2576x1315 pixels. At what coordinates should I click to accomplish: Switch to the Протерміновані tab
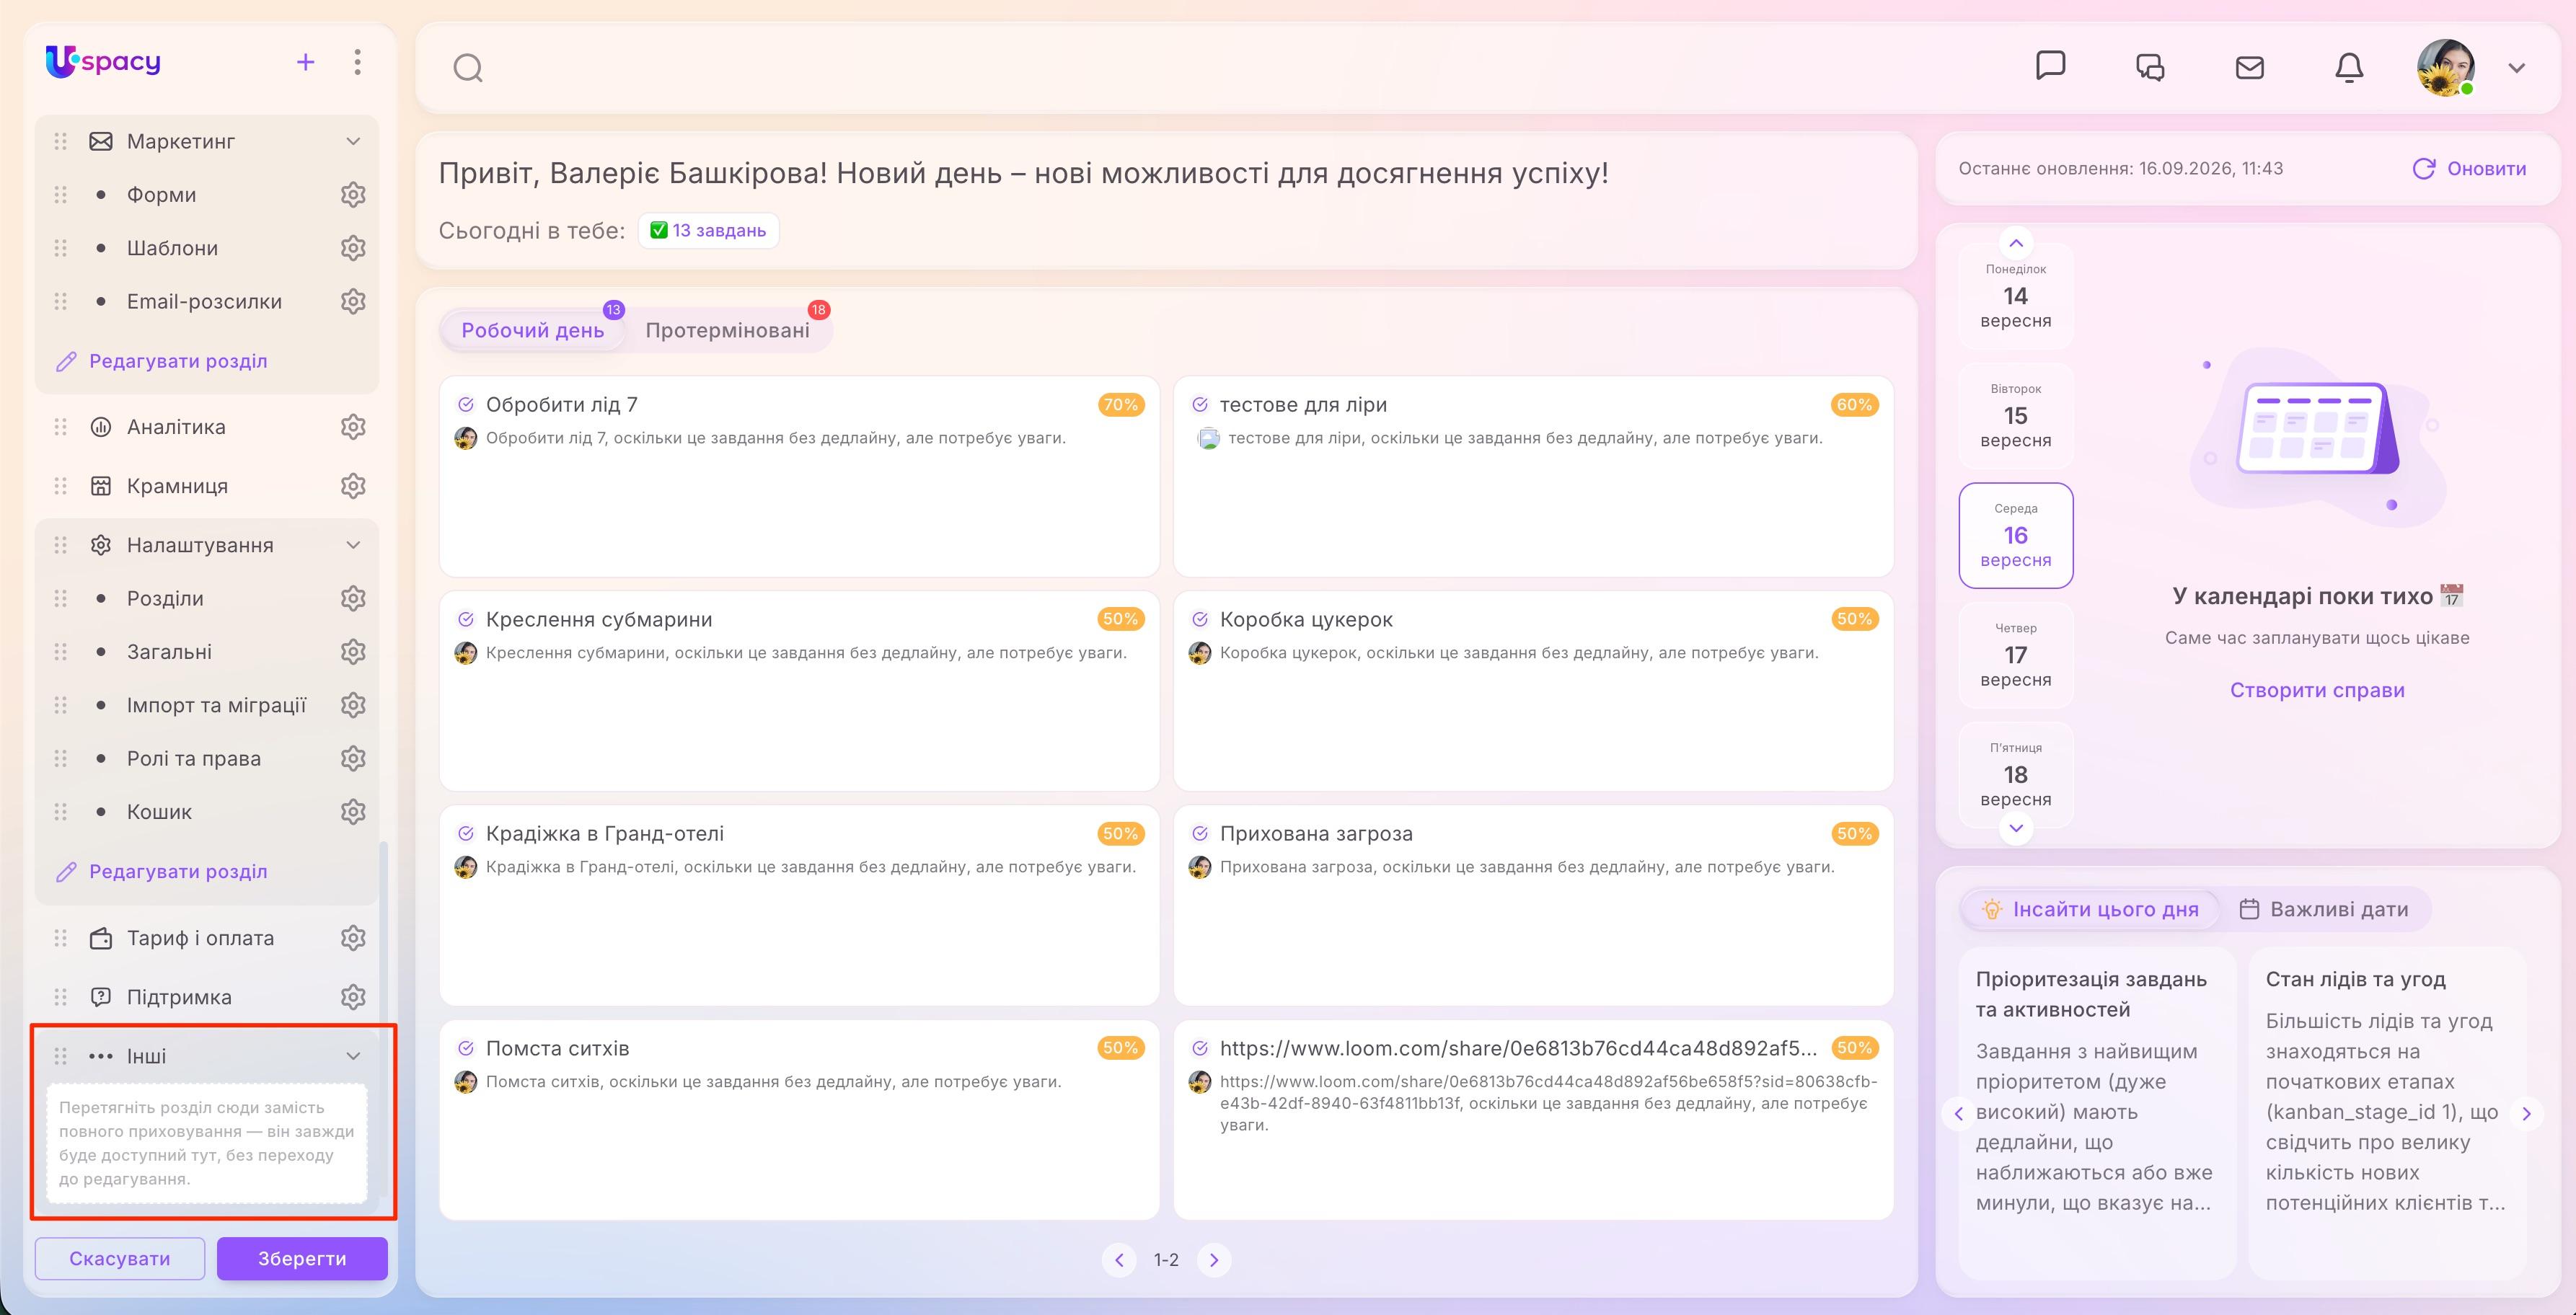728,330
